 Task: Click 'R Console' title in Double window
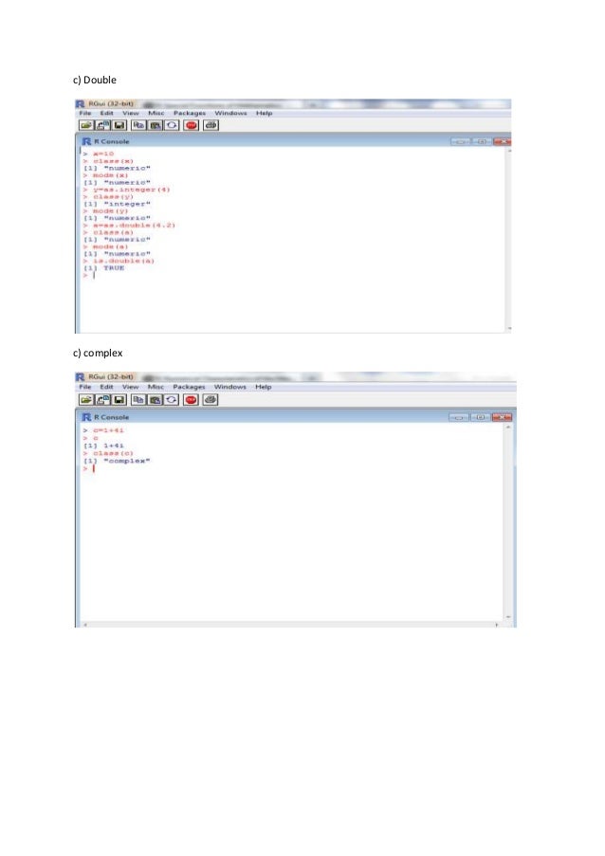coord(112,141)
